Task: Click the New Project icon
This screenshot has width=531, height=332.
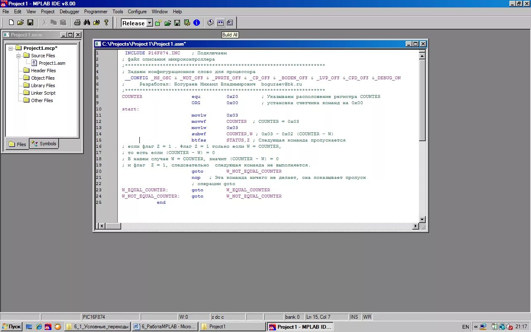Action: coord(158,23)
